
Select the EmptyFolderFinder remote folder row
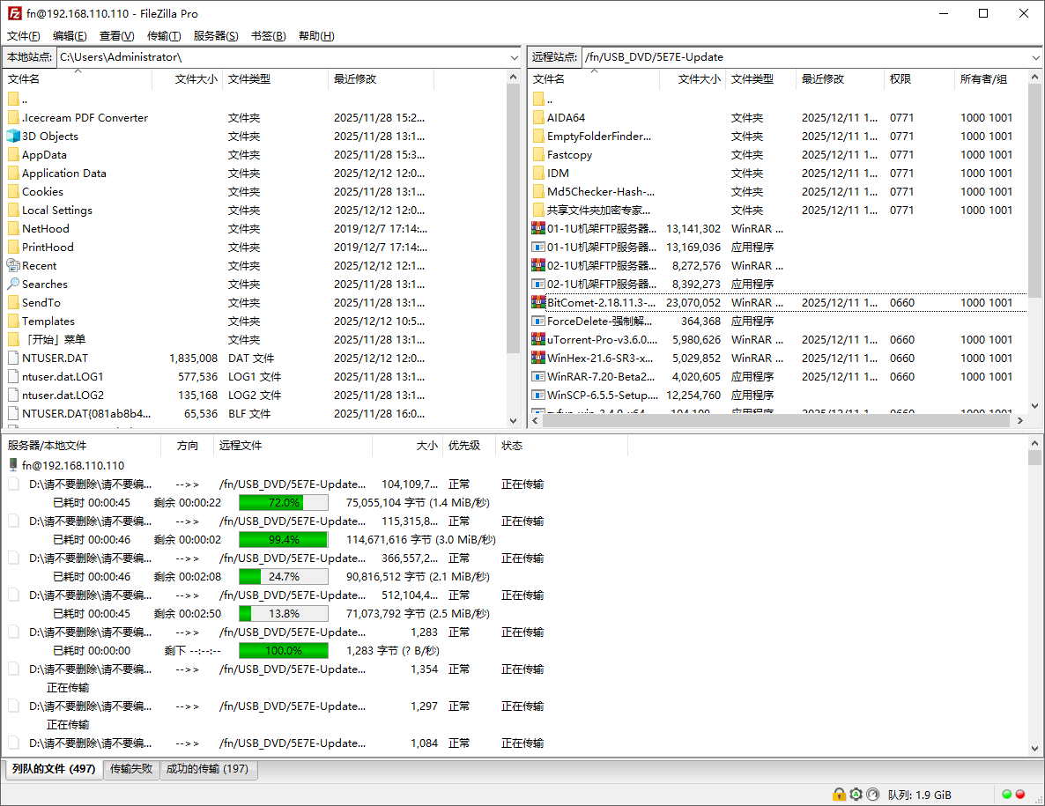[x=778, y=136]
